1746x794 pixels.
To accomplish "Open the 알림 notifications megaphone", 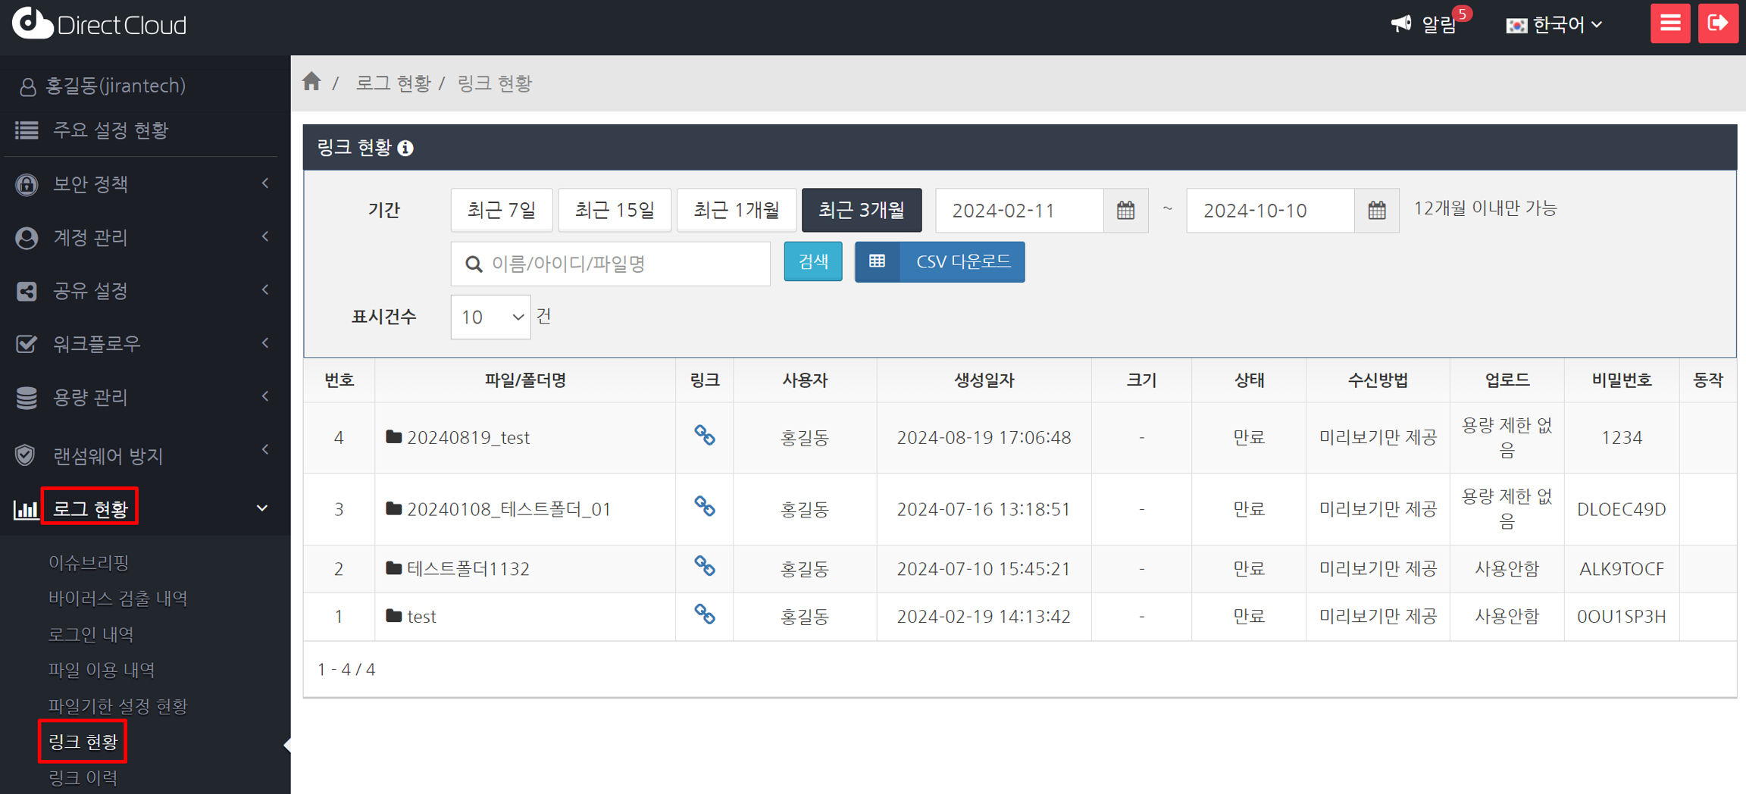I will pos(1402,24).
